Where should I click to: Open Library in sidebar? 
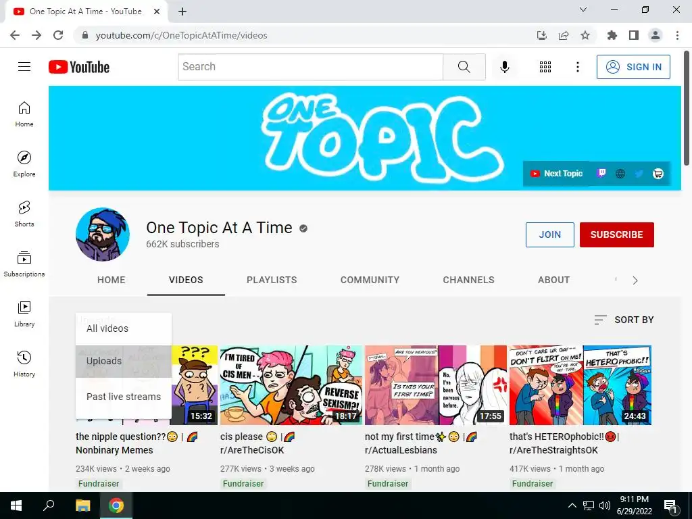click(24, 314)
